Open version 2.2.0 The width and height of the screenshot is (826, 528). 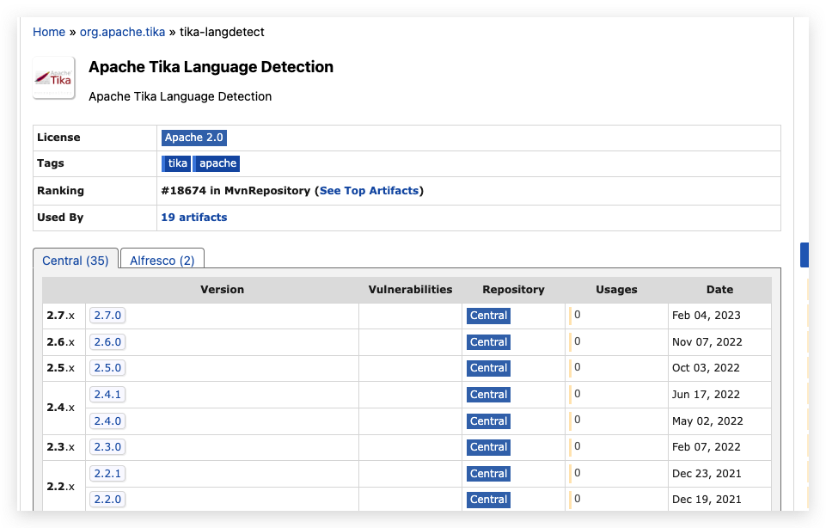(107, 499)
